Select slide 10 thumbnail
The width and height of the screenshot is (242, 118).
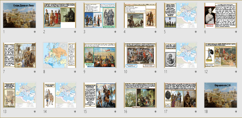coord(140,55)
